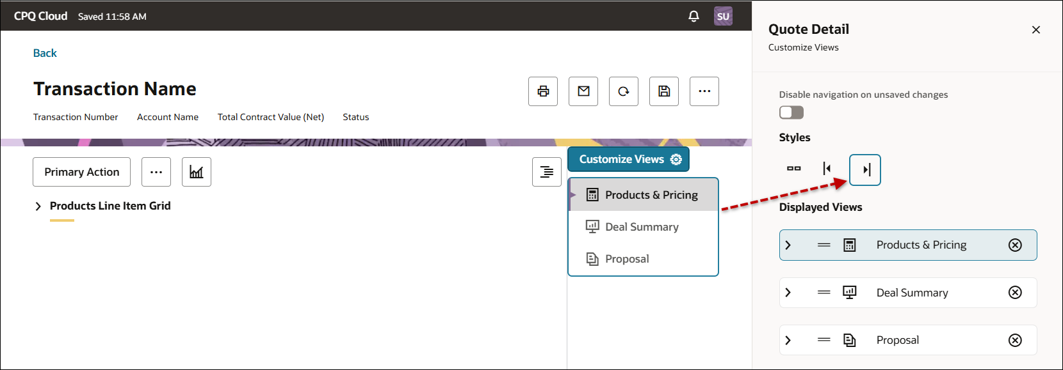
Task: Click the print icon button
Action: click(543, 91)
